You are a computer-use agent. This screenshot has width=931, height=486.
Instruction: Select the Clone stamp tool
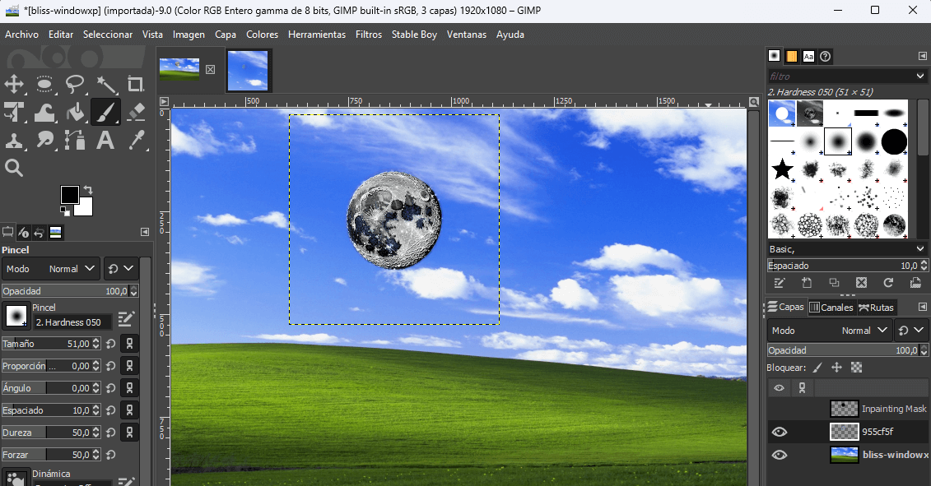14,141
